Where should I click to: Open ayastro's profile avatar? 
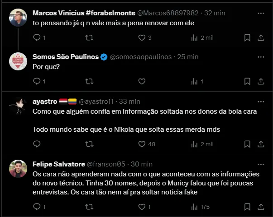[19, 106]
